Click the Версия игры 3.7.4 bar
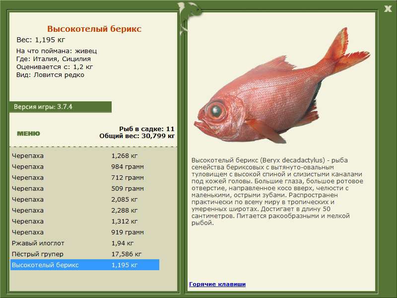The width and height of the screenshot is (397, 298). click(60, 107)
